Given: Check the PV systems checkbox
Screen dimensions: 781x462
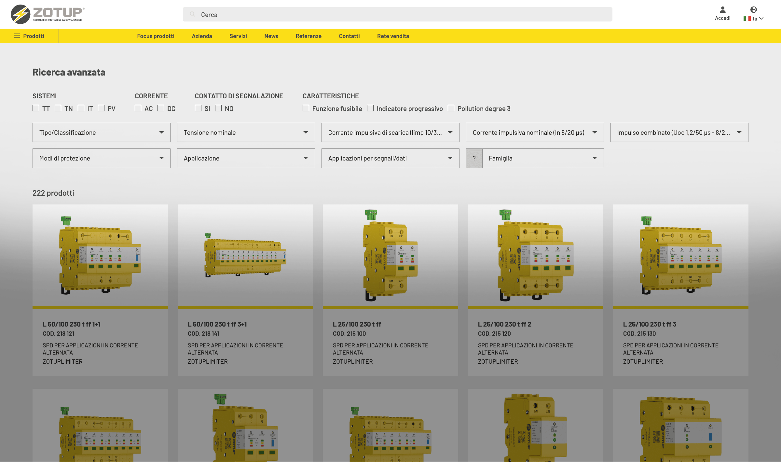Looking at the screenshot, I should pyautogui.click(x=101, y=108).
